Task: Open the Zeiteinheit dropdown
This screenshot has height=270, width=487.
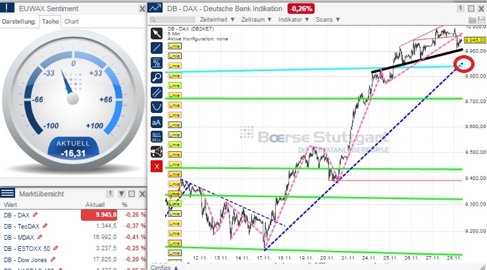Action: pyautogui.click(x=217, y=20)
